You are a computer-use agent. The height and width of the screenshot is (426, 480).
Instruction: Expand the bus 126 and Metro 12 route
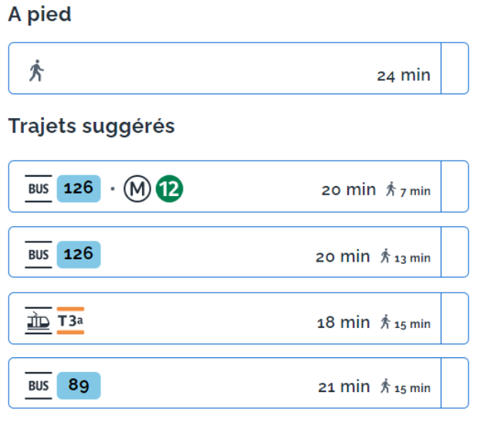coord(455,187)
